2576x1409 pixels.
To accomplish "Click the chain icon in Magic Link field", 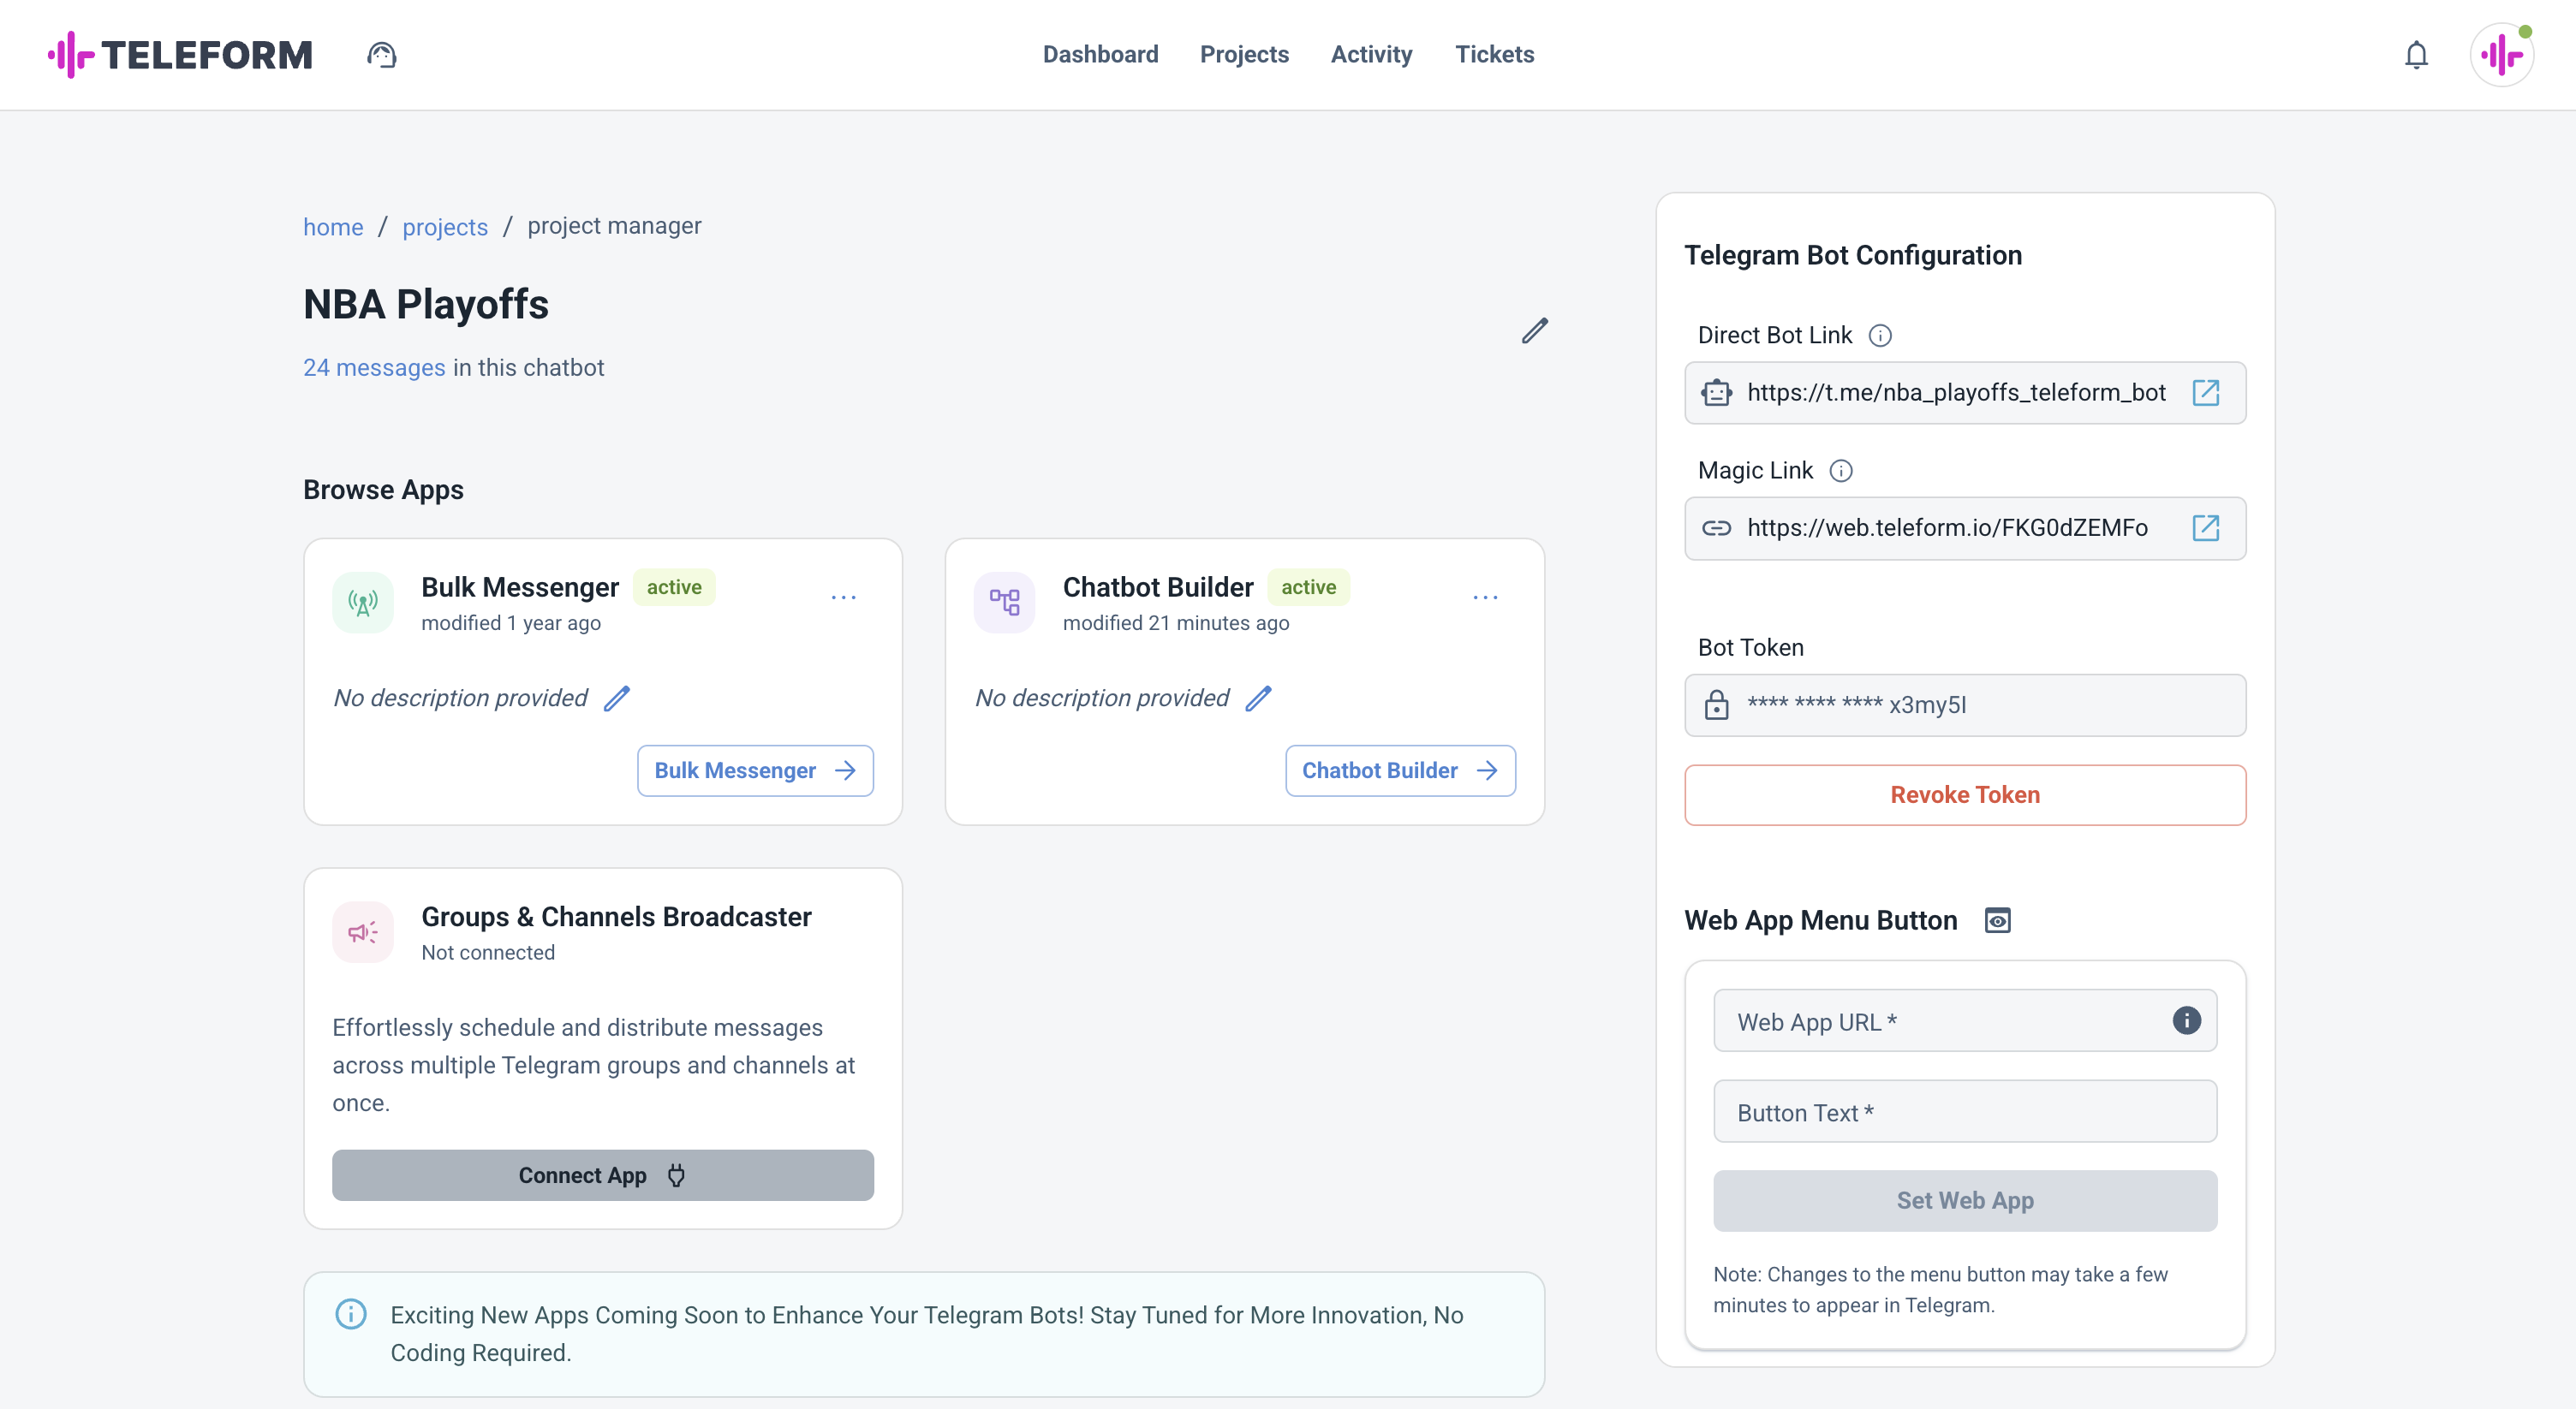I will click(x=1716, y=527).
